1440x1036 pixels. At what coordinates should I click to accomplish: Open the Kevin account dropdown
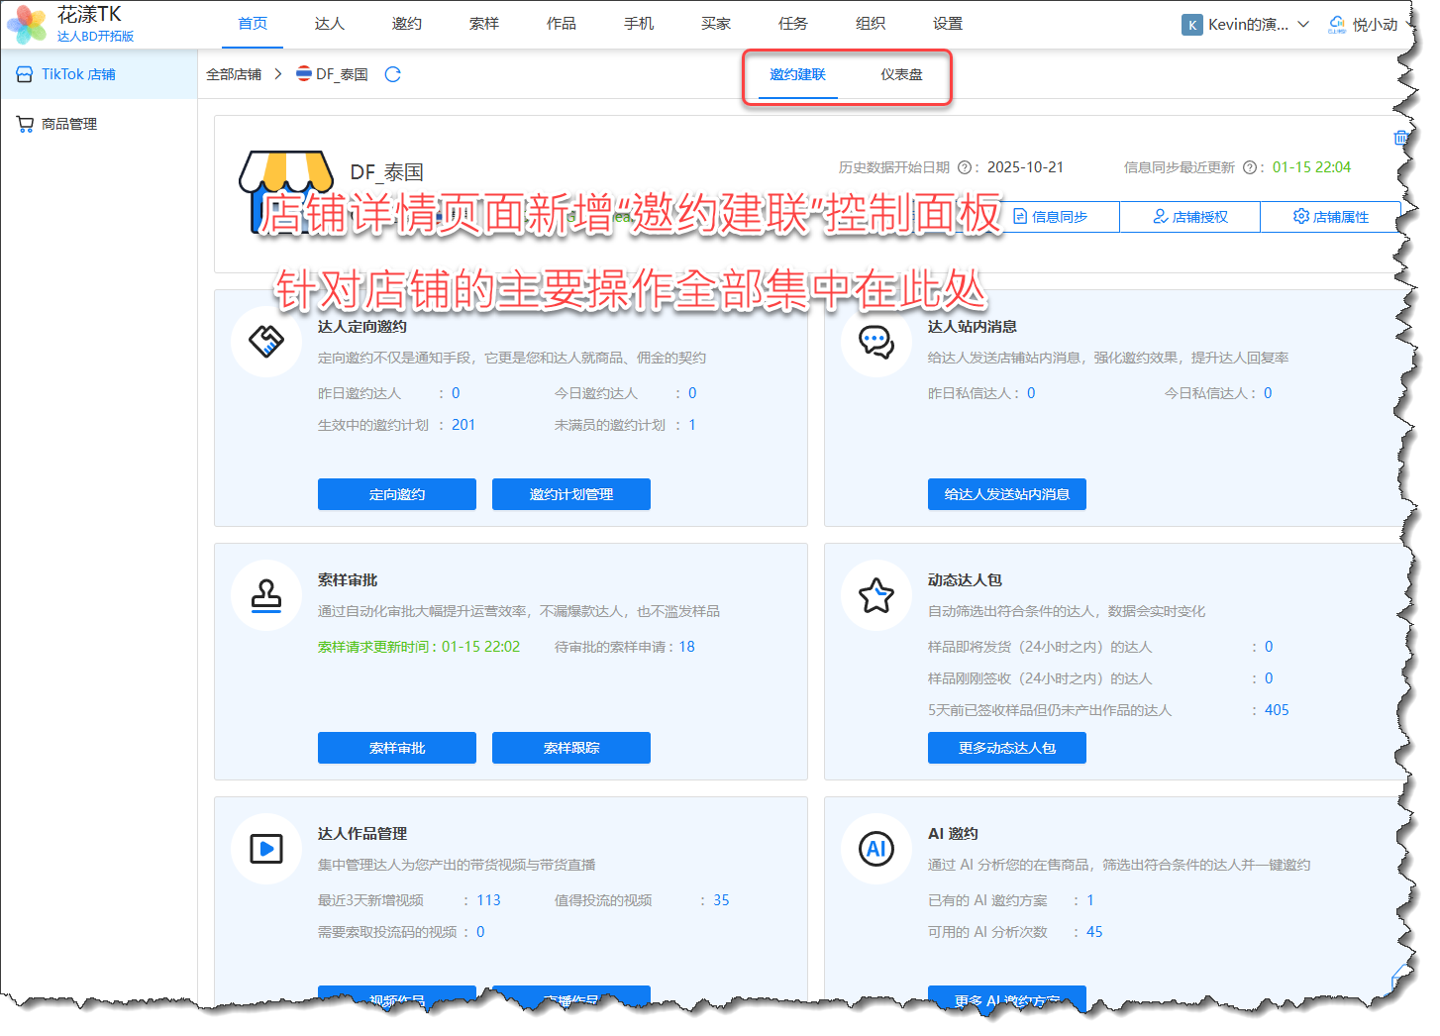(x=1246, y=25)
